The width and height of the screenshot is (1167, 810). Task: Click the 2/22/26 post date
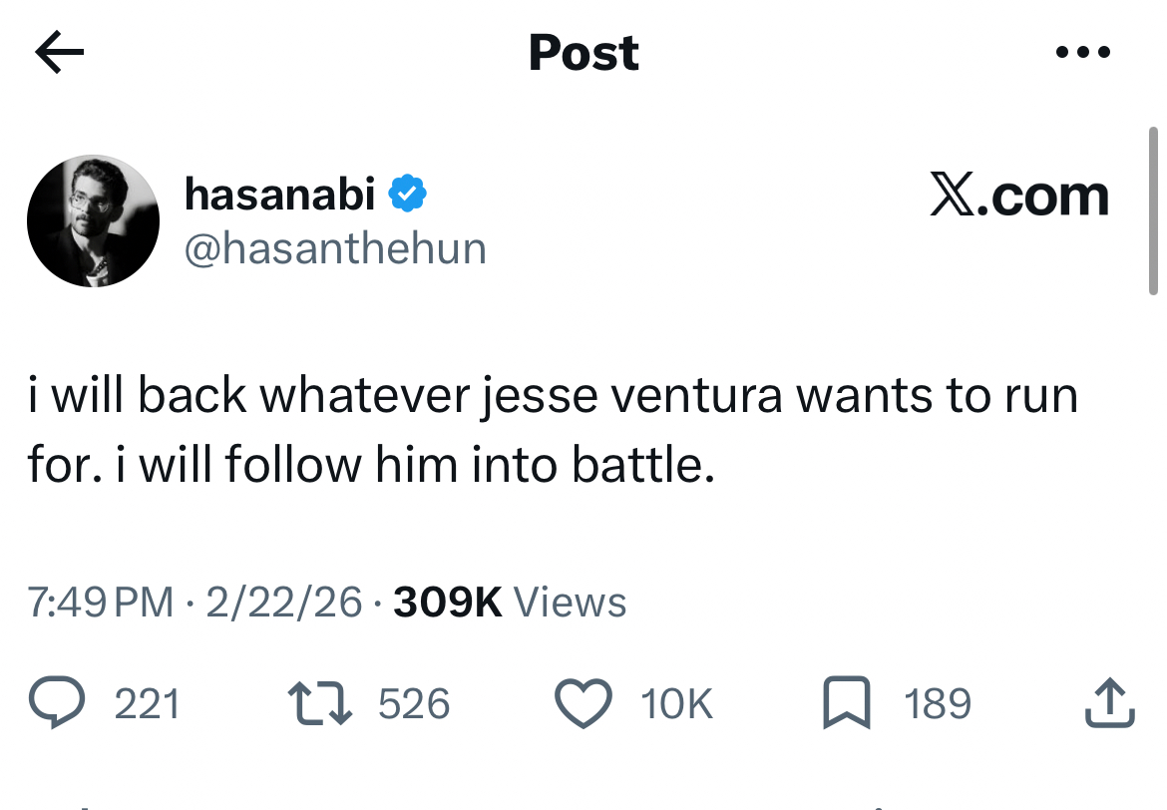[283, 602]
